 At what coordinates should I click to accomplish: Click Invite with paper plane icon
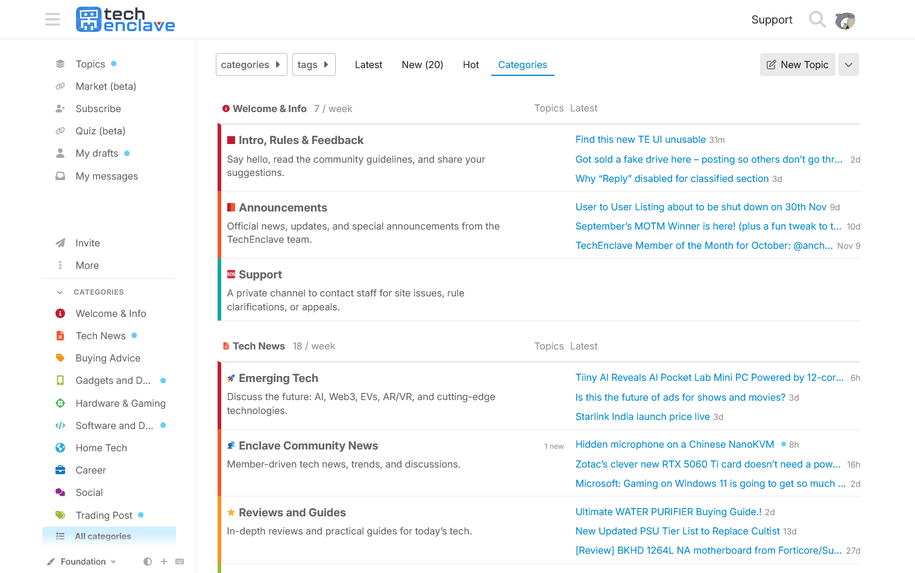tap(87, 243)
